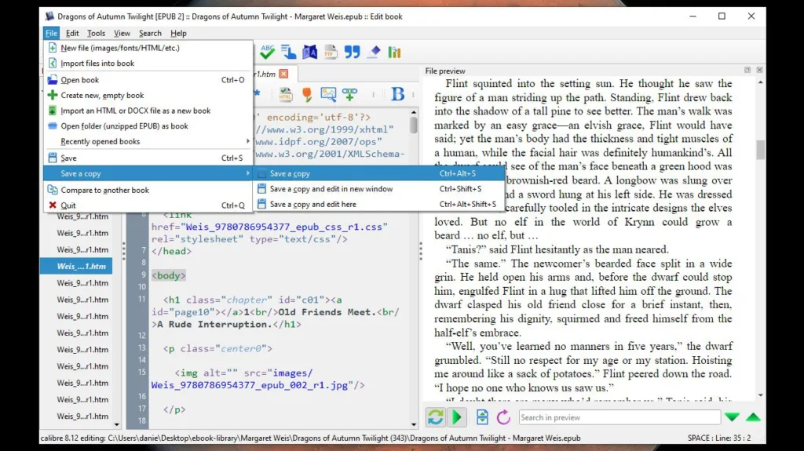804x451 pixels.
Task: Toggle auto-reload preview sync arrows button
Action: [435, 417]
